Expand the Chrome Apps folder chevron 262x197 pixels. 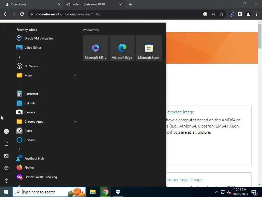coord(75,121)
